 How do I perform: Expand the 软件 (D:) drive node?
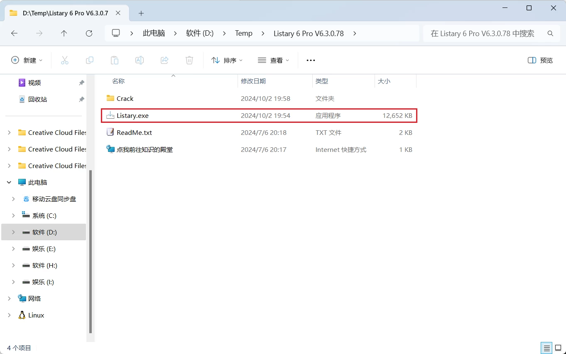(13, 232)
